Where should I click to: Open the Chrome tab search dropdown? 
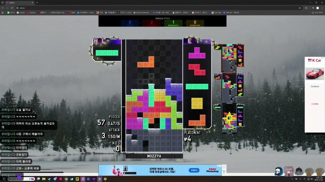point(3,3)
